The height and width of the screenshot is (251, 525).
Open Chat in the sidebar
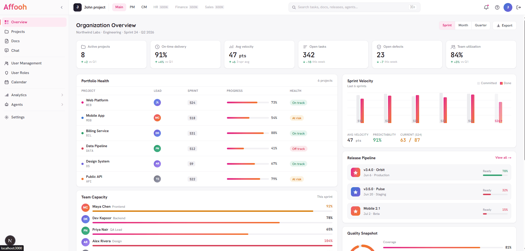[x=34, y=51]
